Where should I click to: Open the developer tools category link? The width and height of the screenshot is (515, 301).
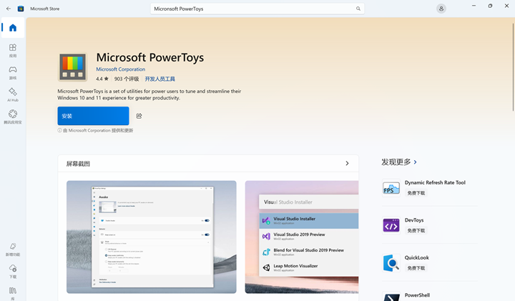(160, 79)
